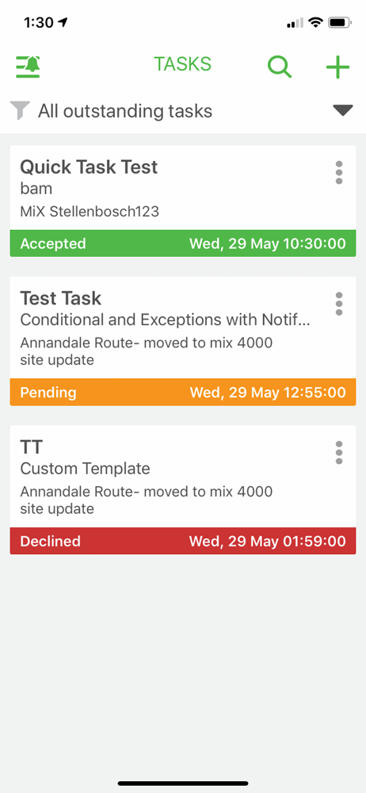The height and width of the screenshot is (793, 366).
Task: Open options for Quick Task Test
Action: [339, 173]
